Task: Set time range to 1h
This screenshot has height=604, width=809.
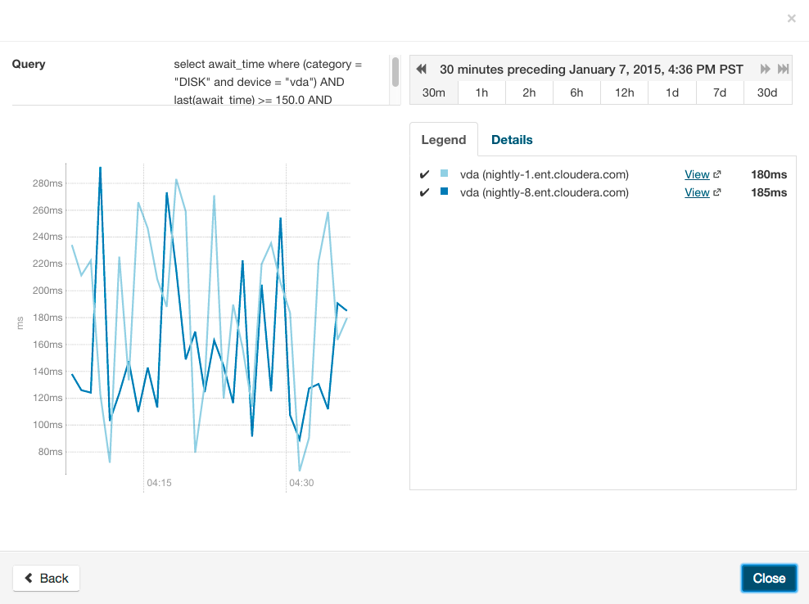Action: pos(481,92)
